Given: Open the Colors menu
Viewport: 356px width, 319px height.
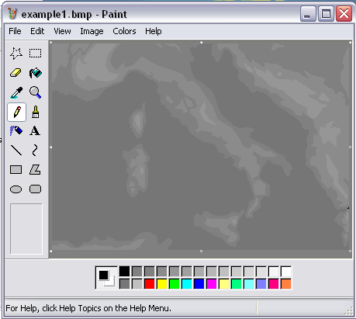Looking at the screenshot, I should [124, 31].
